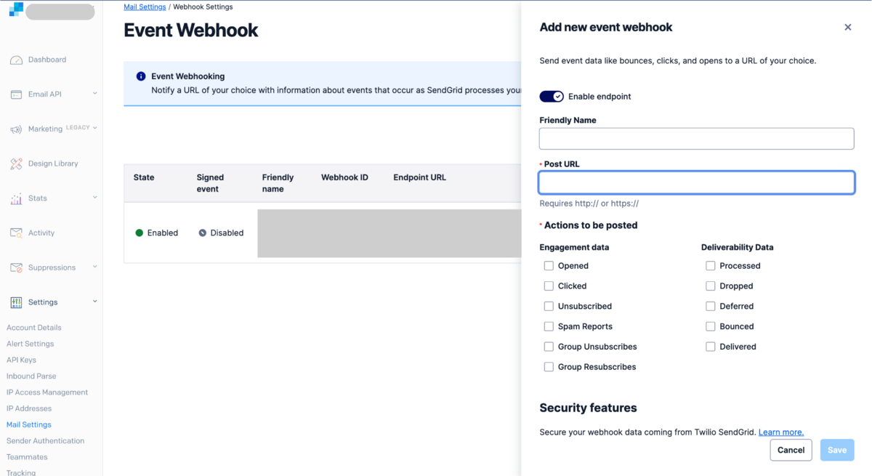
Task: Open the Activity panel icon
Action: (16, 233)
